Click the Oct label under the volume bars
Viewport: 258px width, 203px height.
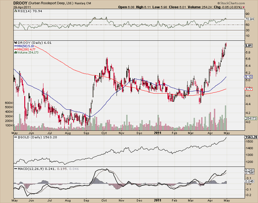pyautogui.click(x=104, y=133)
